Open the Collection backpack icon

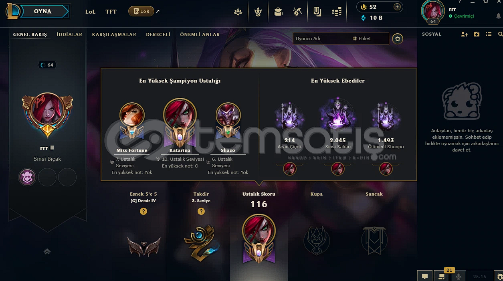(x=278, y=12)
